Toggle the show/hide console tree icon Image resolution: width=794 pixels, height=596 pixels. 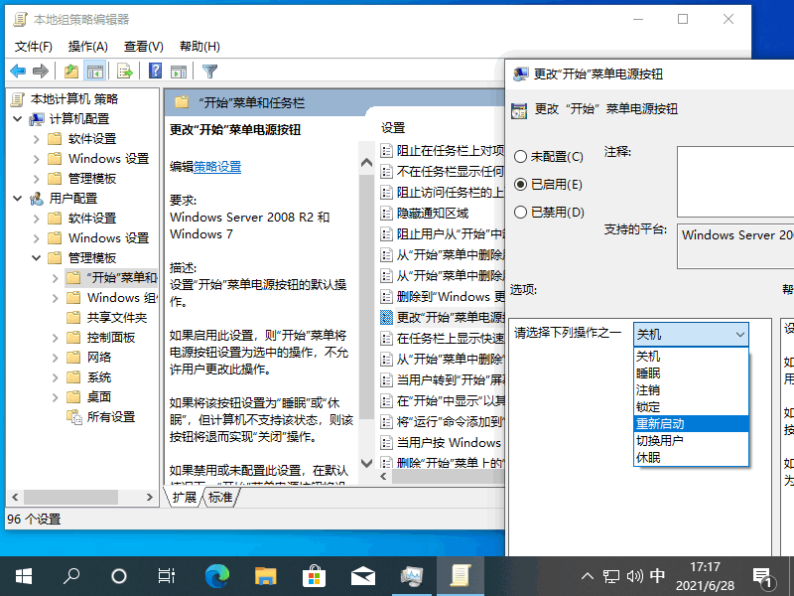coord(94,71)
